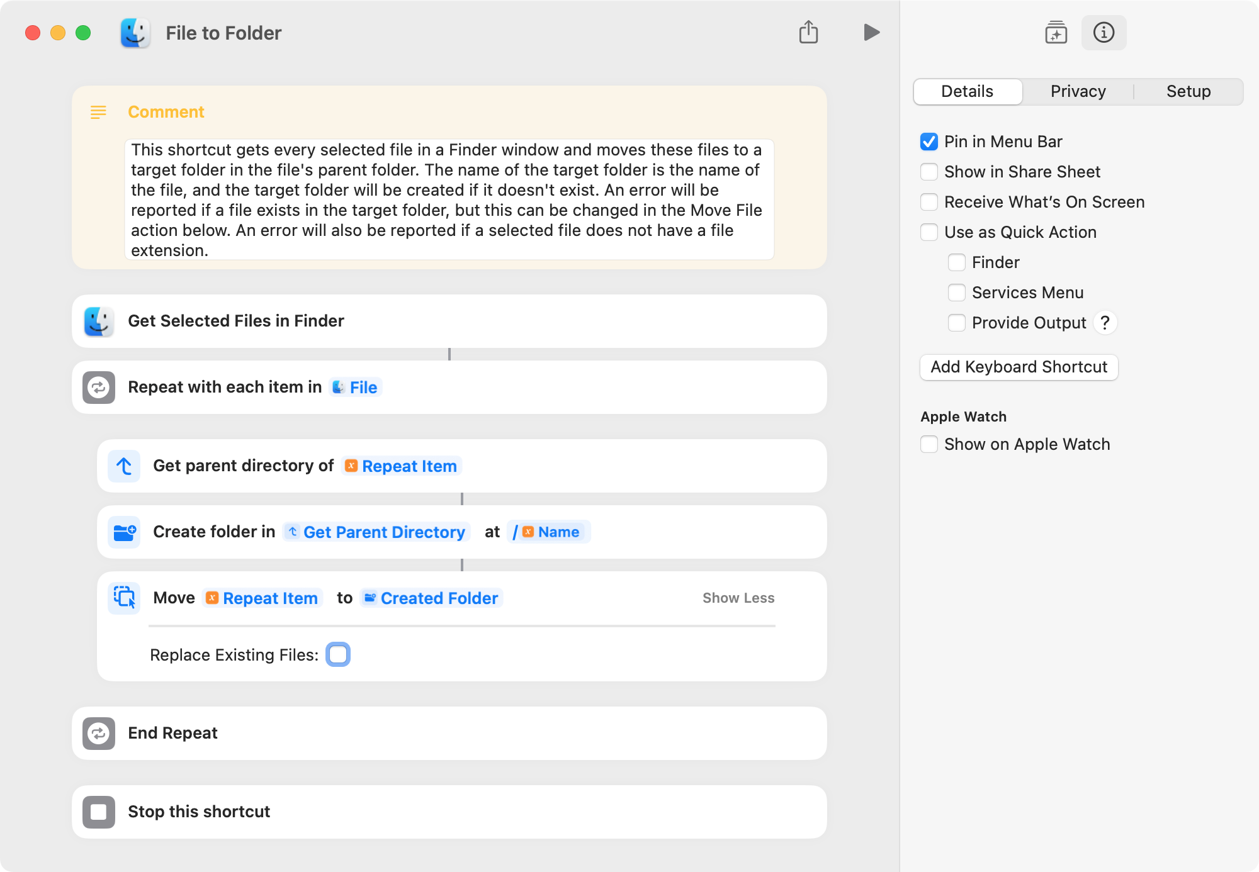
Task: Enable Use as Quick Action
Action: click(x=929, y=232)
